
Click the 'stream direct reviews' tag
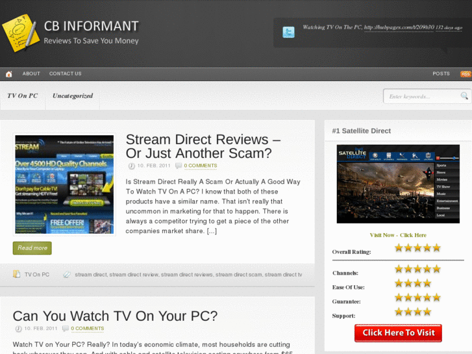tap(186, 275)
